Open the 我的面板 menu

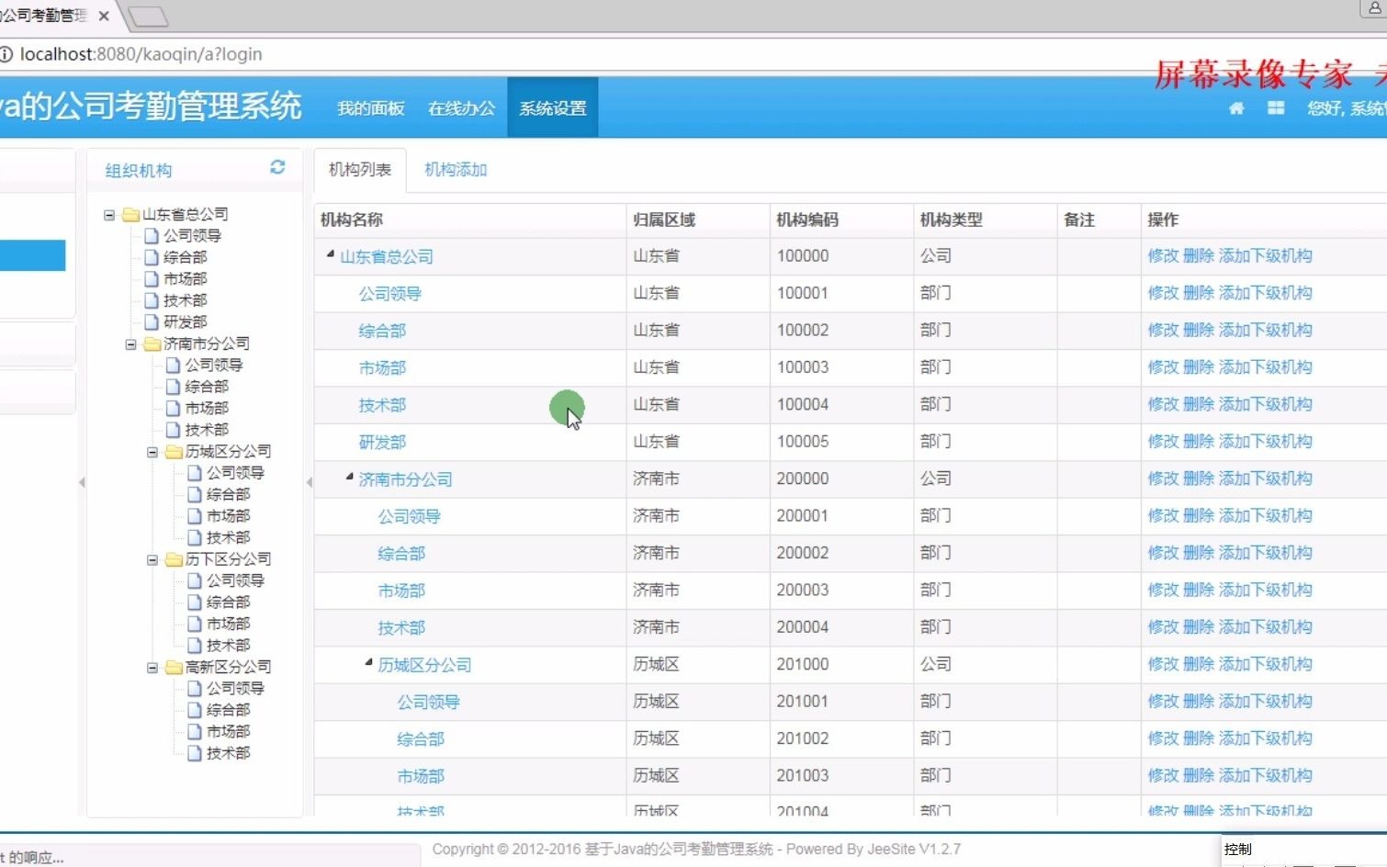pyautogui.click(x=371, y=108)
